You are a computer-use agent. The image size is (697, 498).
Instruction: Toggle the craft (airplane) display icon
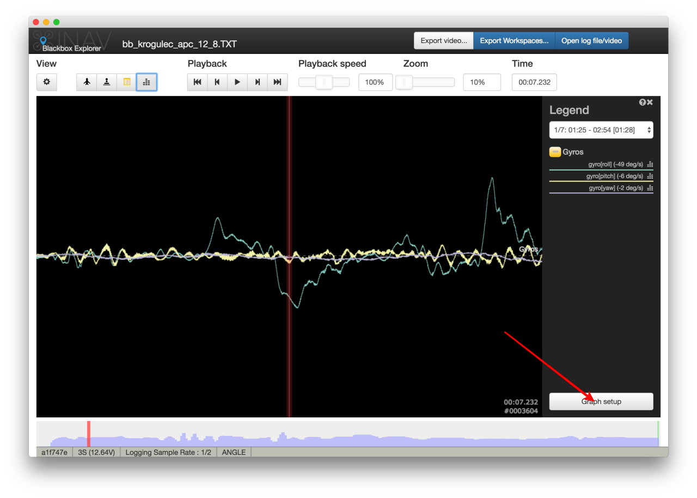pyautogui.click(x=86, y=82)
